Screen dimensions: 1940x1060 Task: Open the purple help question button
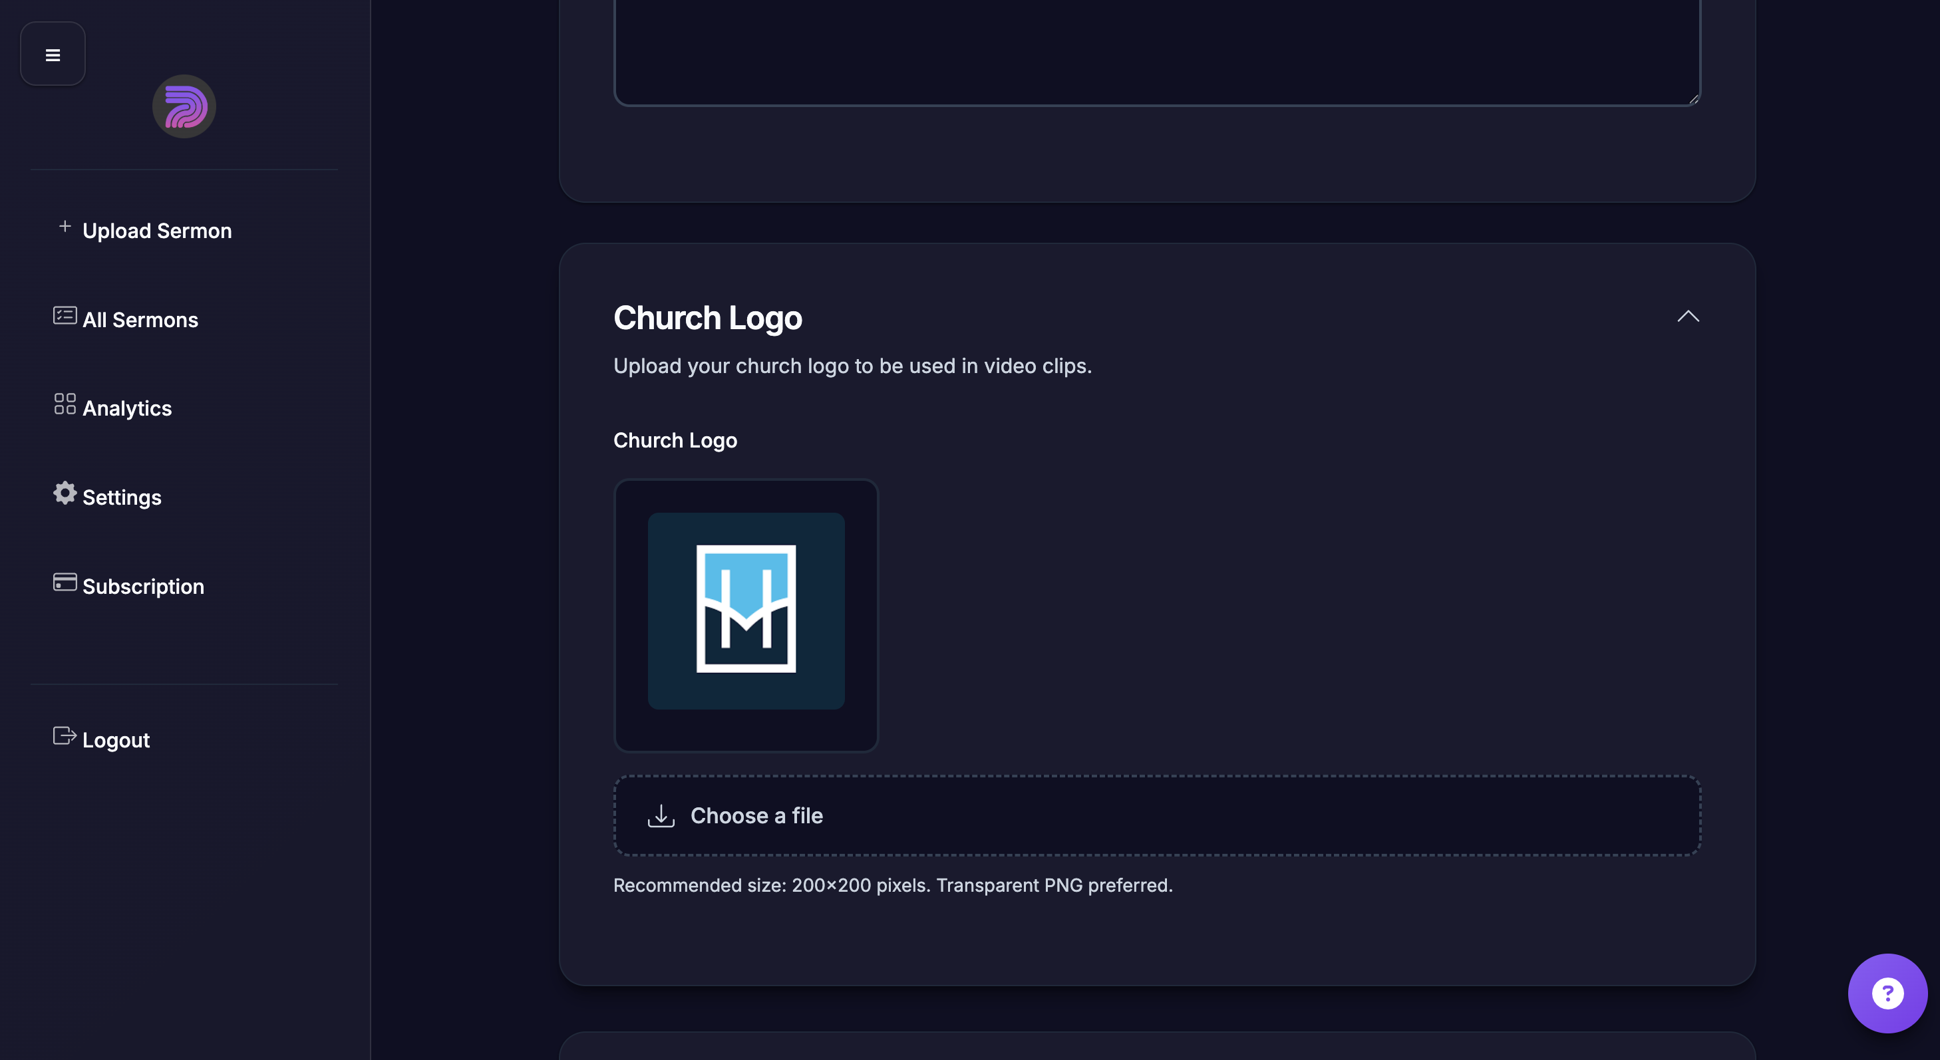1887,993
